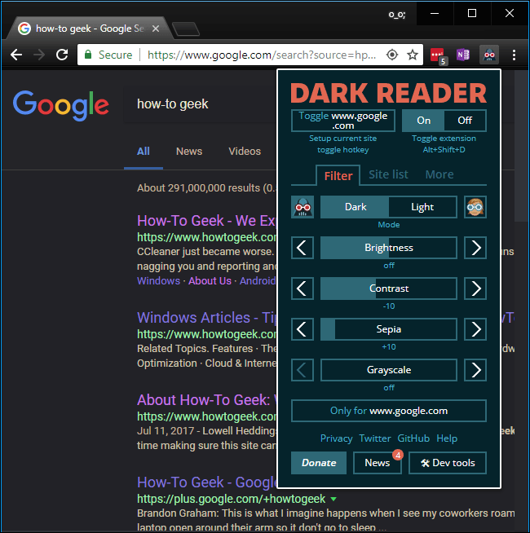Open the Chrome three-dot menu
This screenshot has height=533, width=530.
tap(514, 55)
